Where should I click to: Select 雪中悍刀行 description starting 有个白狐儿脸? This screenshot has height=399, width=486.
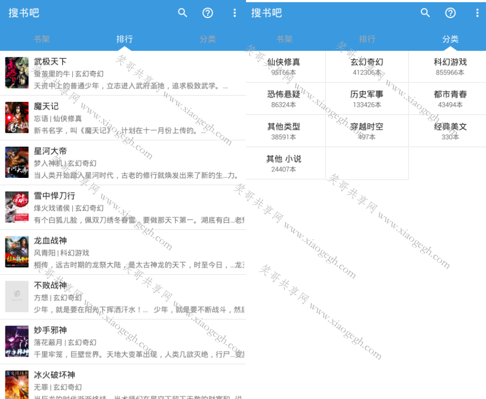point(139,220)
